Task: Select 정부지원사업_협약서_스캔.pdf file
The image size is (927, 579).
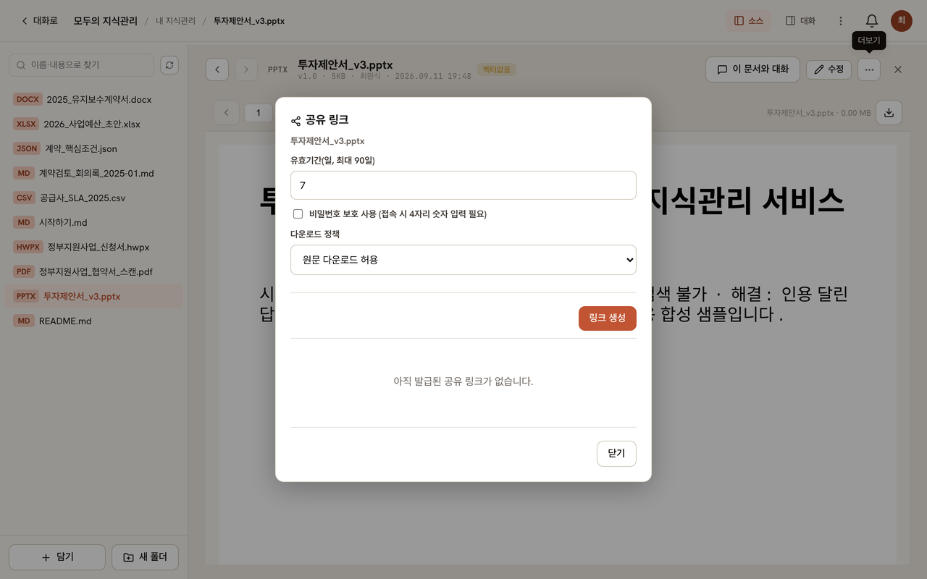Action: coord(93,272)
